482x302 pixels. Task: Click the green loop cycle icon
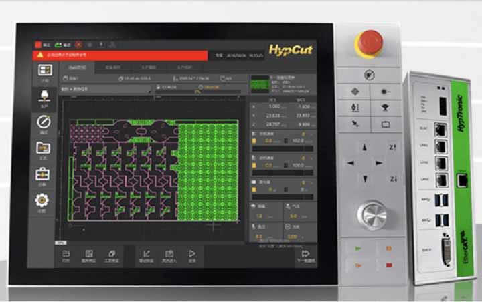[x=58, y=45]
